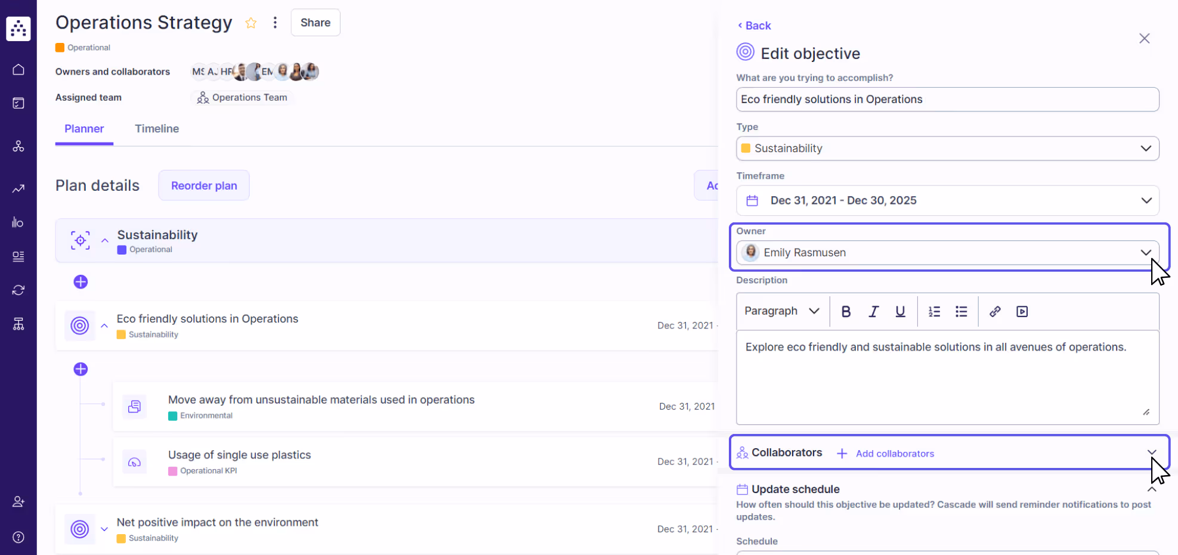Image resolution: width=1178 pixels, height=555 pixels.
Task: Toggle bold formatting in the description editor
Action: 846,311
